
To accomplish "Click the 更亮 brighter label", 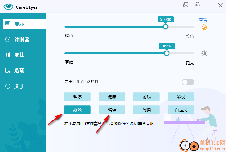I will (x=190, y=63).
